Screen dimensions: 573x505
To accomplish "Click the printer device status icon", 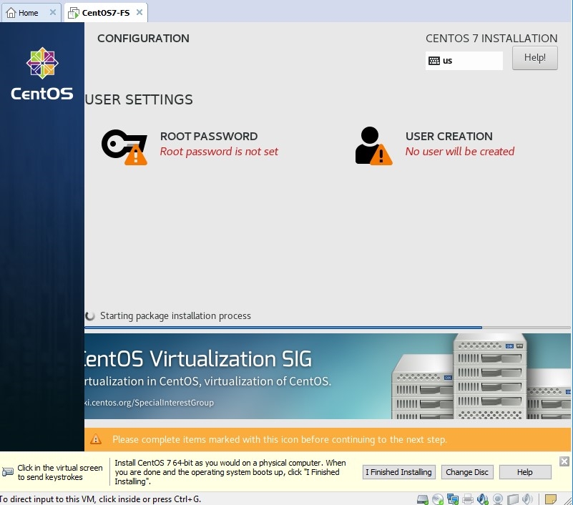I will (x=467, y=499).
